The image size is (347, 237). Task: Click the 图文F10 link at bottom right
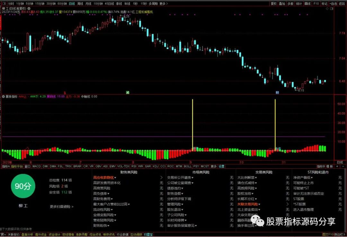328,234
